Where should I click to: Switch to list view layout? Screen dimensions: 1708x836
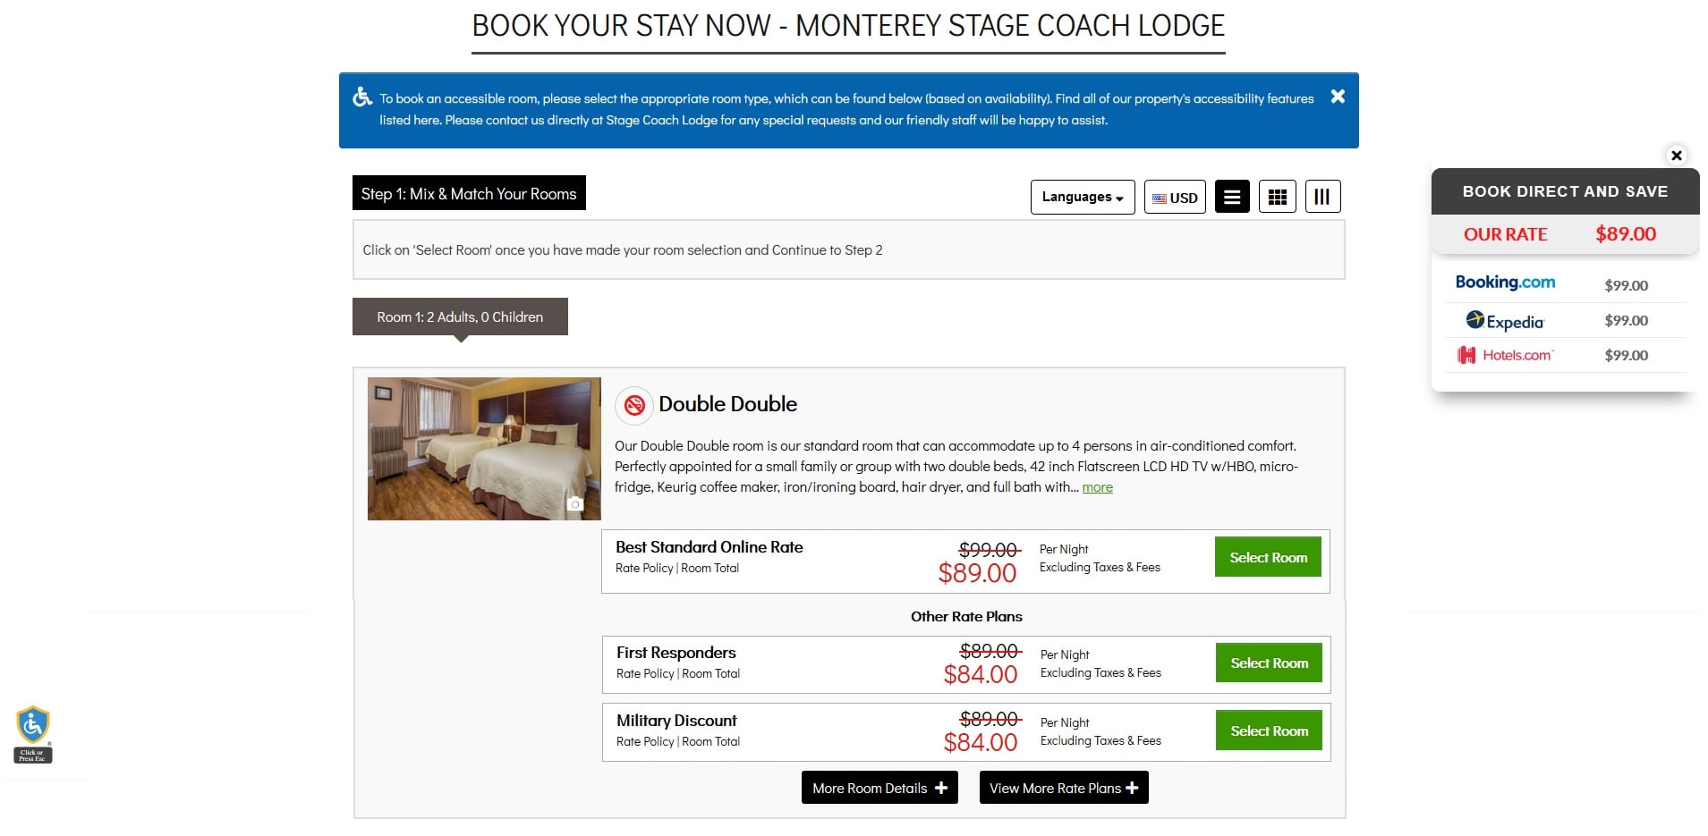pos(1232,198)
